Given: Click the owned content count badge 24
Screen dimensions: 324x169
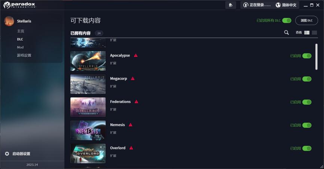Looking at the screenshot, I should (99, 33).
